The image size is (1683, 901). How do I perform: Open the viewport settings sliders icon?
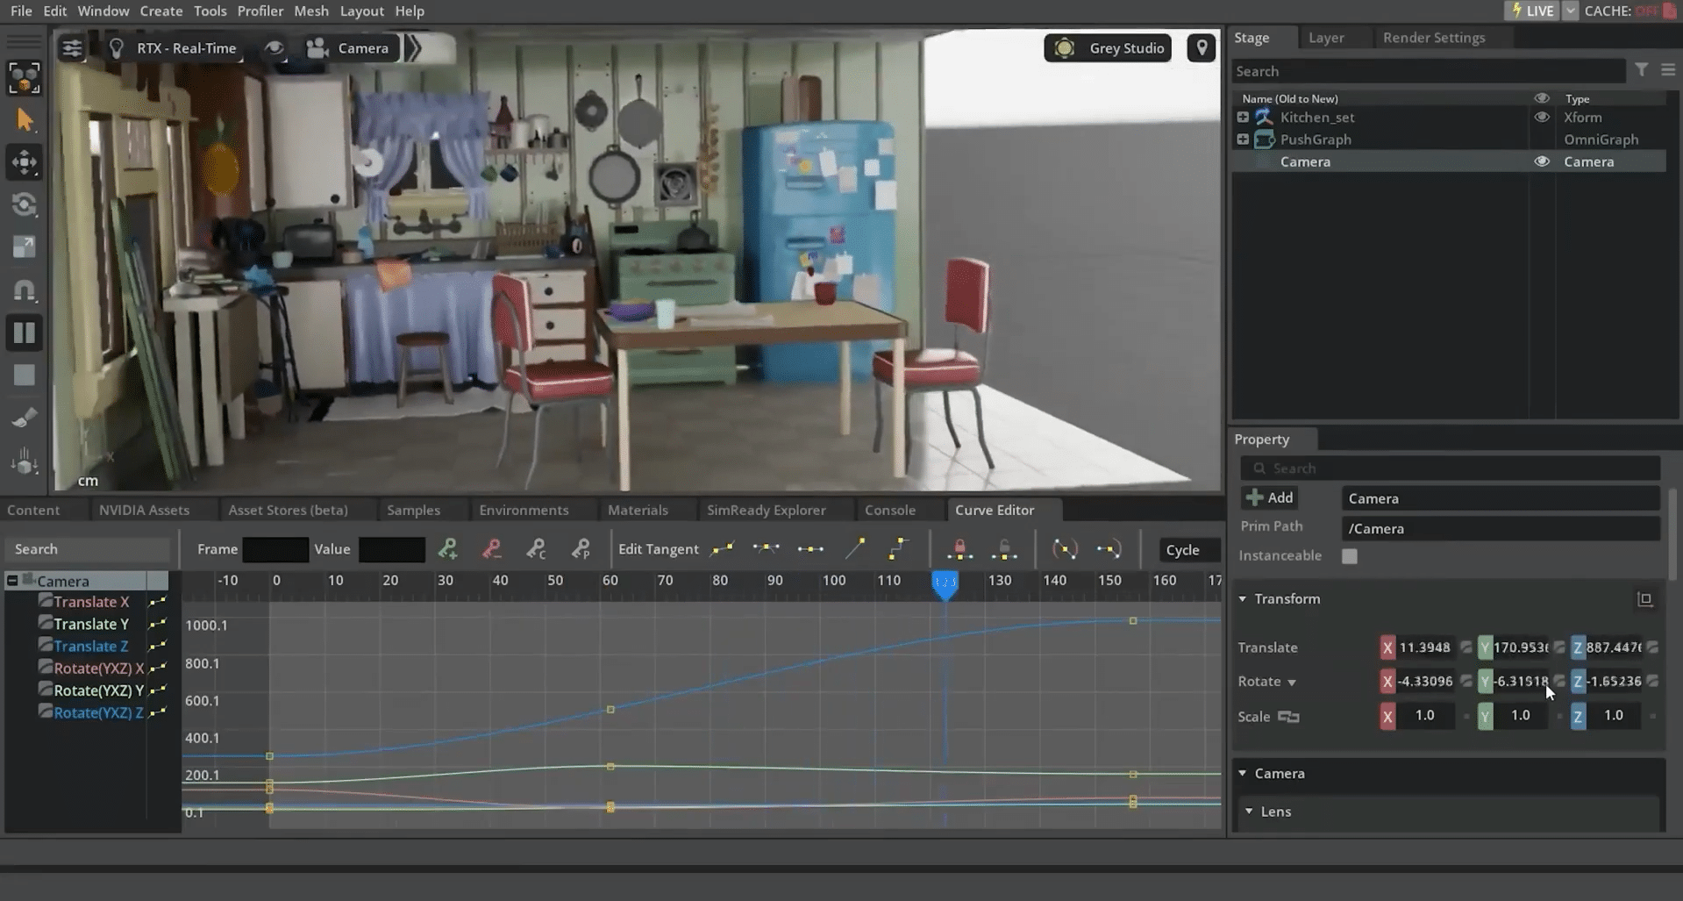coord(72,48)
